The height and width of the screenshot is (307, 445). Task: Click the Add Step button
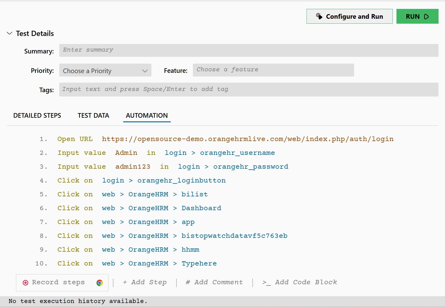[145, 282]
